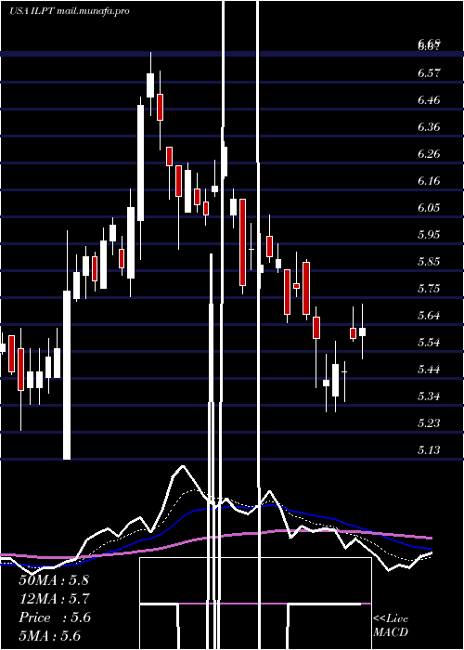
Task: Click the '50MA : 5.8' legend entry
Action: coord(54,580)
